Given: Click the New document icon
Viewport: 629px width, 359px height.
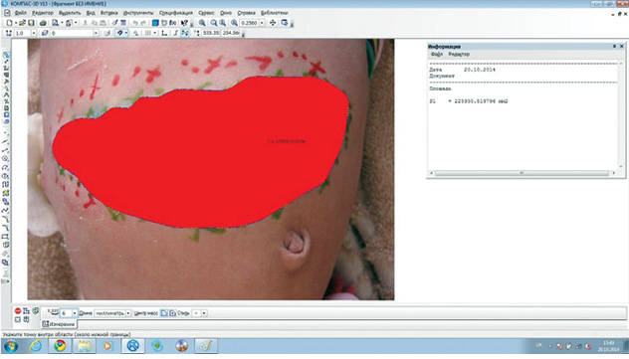Looking at the screenshot, I should pos(9,23).
